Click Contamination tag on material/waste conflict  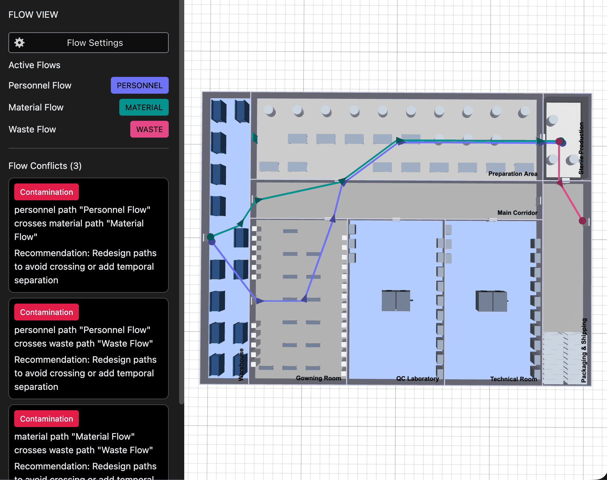(x=47, y=419)
